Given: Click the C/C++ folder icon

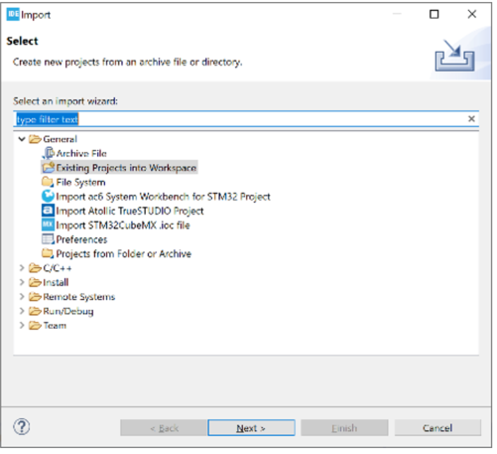Looking at the screenshot, I should point(35,268).
